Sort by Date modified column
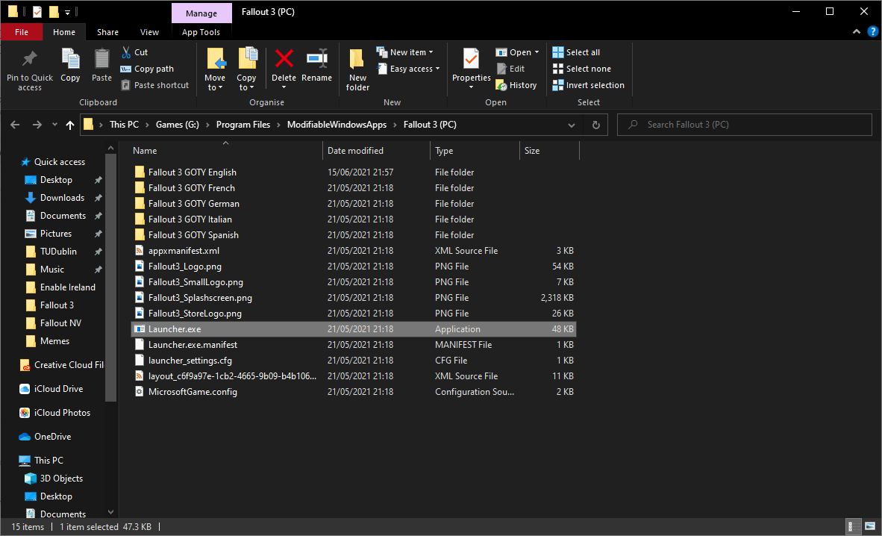882x536 pixels. (376, 151)
